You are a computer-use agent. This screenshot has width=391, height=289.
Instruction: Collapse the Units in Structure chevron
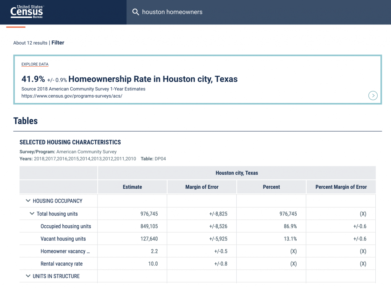coord(28,276)
